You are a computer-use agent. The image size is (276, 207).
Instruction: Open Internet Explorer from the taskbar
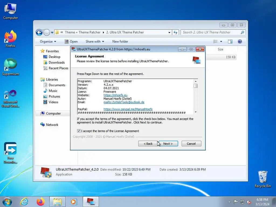24,202
